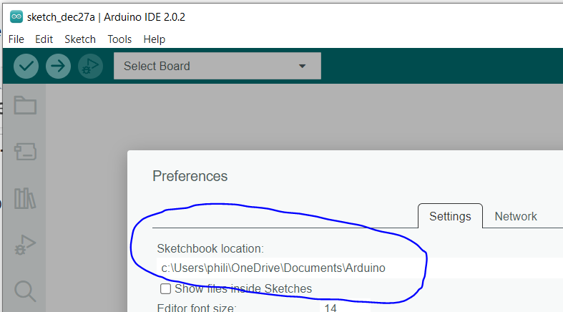Open the Sketchbook folder sidebar icon
Viewport: 563px width, 312px height.
tap(25, 106)
